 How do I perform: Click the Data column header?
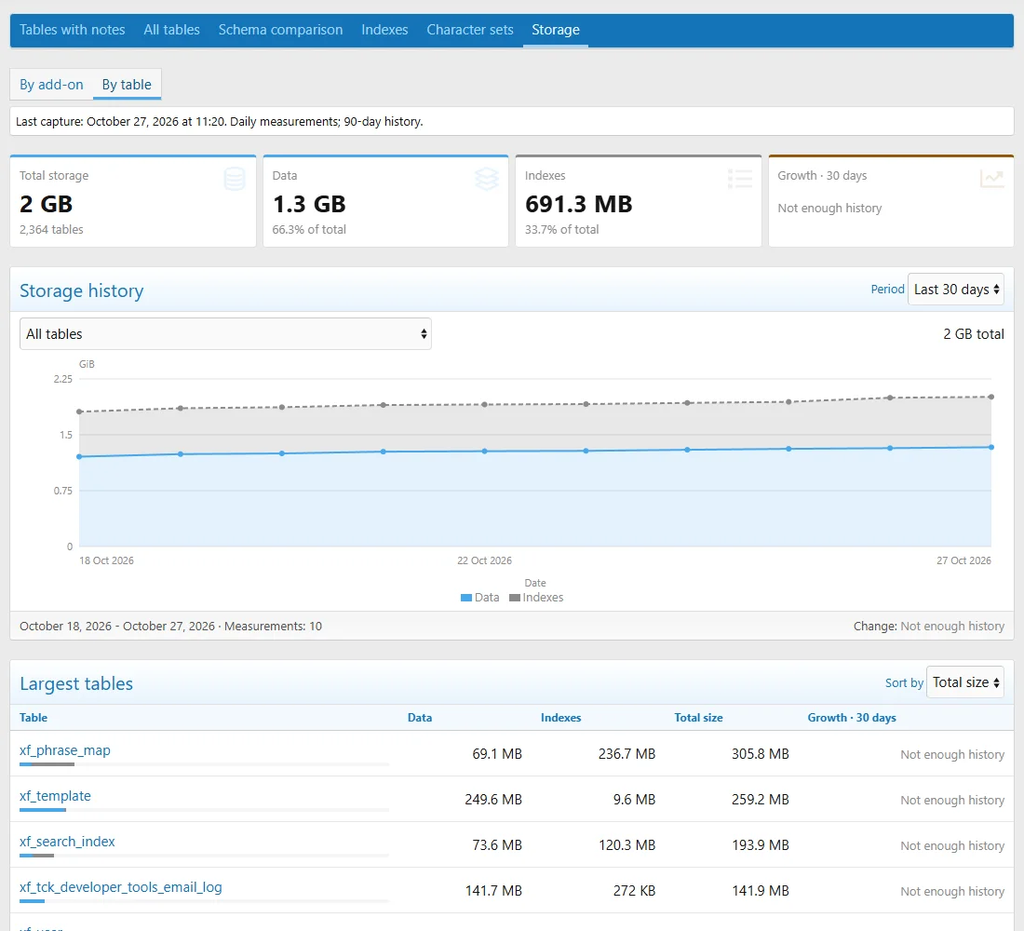(x=420, y=718)
